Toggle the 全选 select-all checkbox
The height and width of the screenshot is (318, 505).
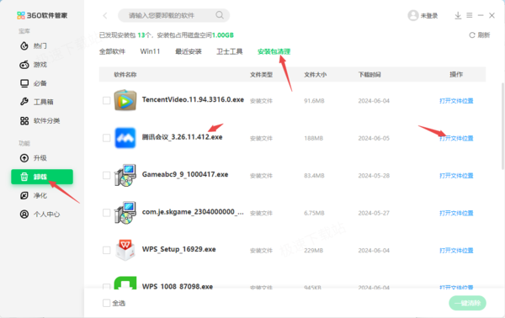pos(106,303)
